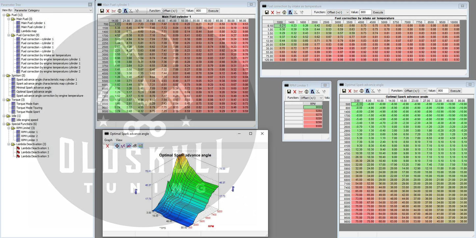Image resolution: width=476 pixels, height=238 pixels.
Task: Select the four-arrow crosshair tool in graph toolbar
Action: 117,146
